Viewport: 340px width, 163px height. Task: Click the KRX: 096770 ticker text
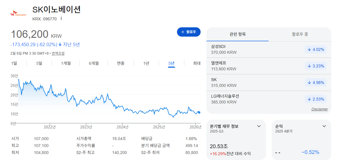click(x=44, y=19)
